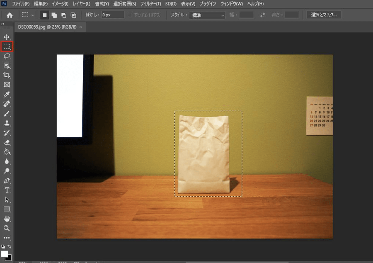
Task: Select the Spot Healing Brush tool
Action: click(7, 104)
